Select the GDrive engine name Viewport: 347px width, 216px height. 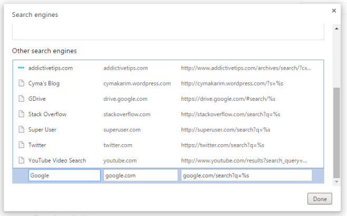click(x=37, y=99)
